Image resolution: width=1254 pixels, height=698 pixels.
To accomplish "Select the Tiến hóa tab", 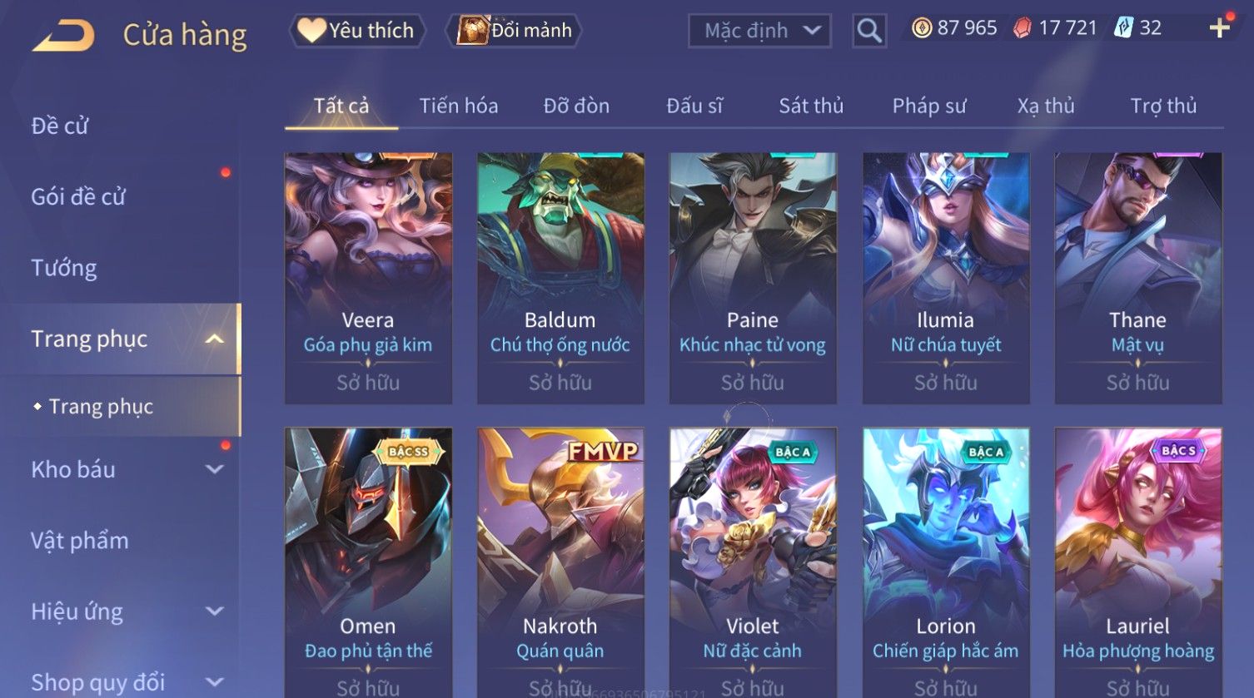I will pyautogui.click(x=459, y=106).
